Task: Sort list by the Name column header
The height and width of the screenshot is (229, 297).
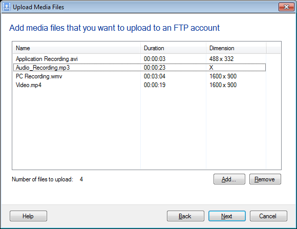Action: point(76,48)
